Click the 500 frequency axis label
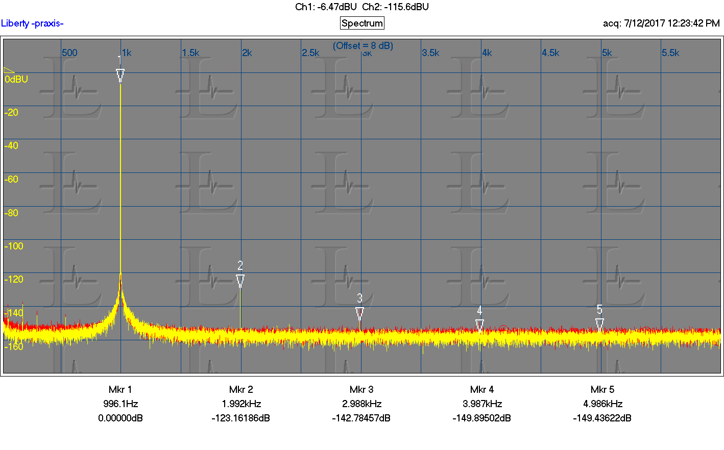This screenshot has height=450, width=724. pos(69,53)
